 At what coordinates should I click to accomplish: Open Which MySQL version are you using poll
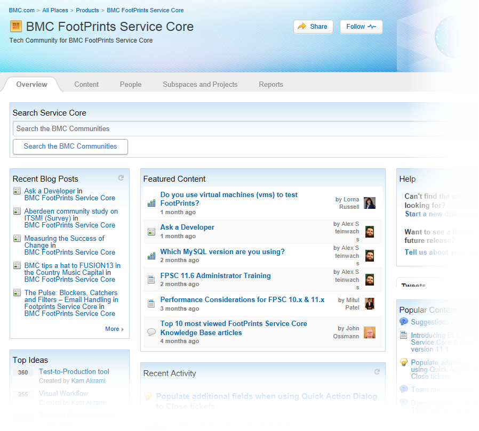222,251
